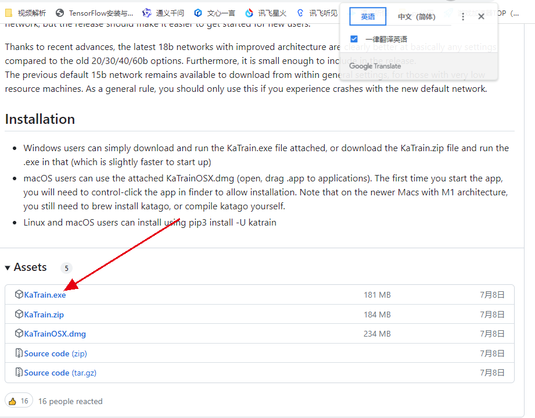Click the package icon beside KaTrainOSX.dmg

coord(19,333)
